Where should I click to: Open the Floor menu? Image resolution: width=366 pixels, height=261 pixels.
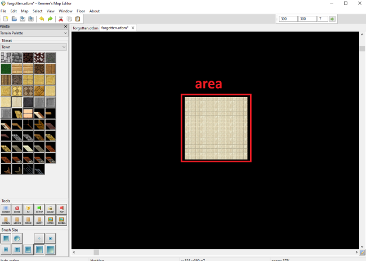[81, 11]
